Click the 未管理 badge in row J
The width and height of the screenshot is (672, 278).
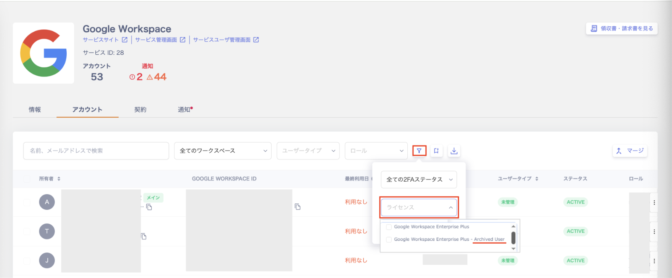[x=508, y=260]
